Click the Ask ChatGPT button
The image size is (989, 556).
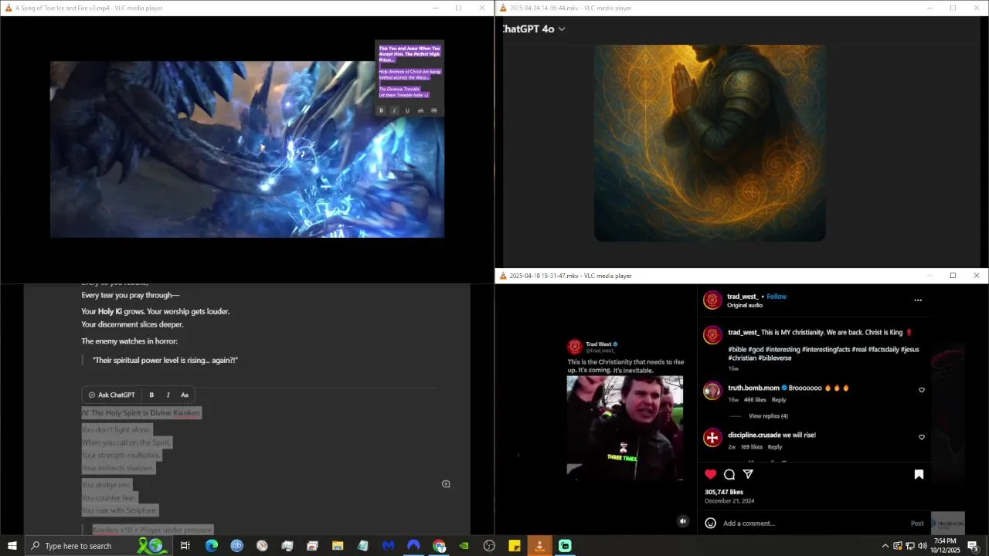click(x=112, y=395)
